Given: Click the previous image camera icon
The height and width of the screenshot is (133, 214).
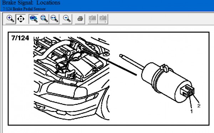Looking at the screenshot, I should (x=92, y=19).
